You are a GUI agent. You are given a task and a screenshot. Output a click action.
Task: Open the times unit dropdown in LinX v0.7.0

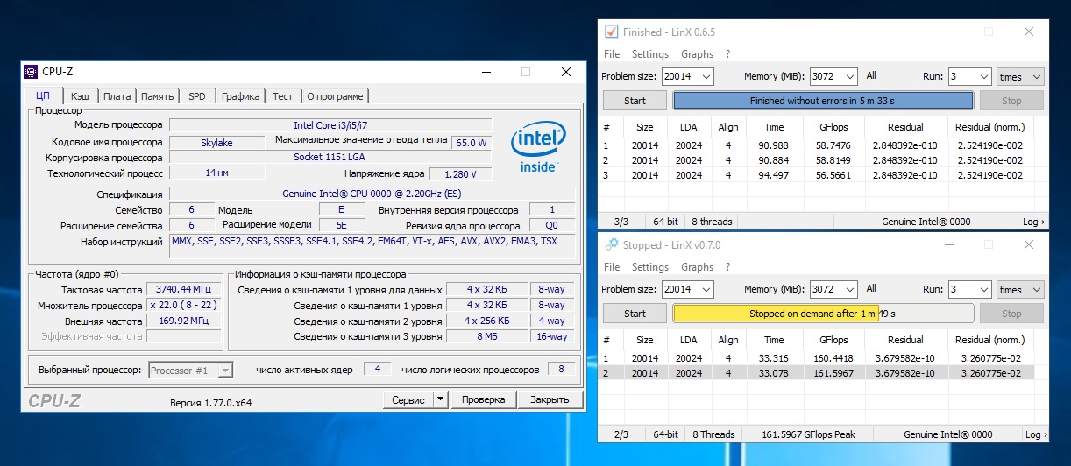(1020, 289)
